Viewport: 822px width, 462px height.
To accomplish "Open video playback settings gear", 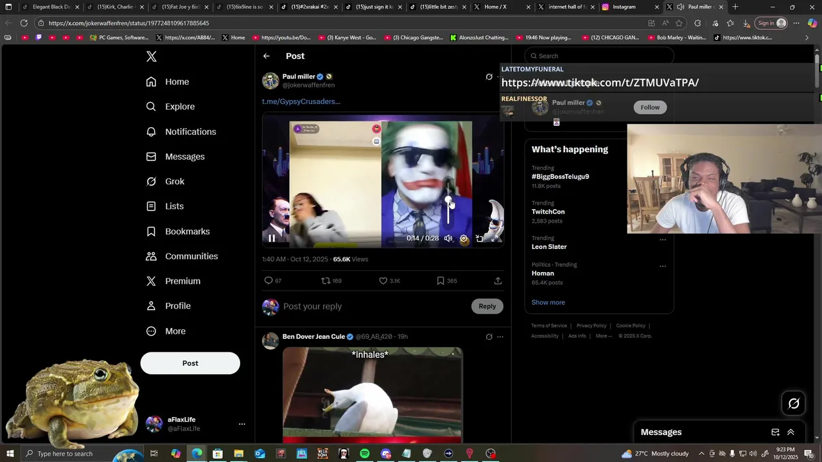I will point(464,238).
